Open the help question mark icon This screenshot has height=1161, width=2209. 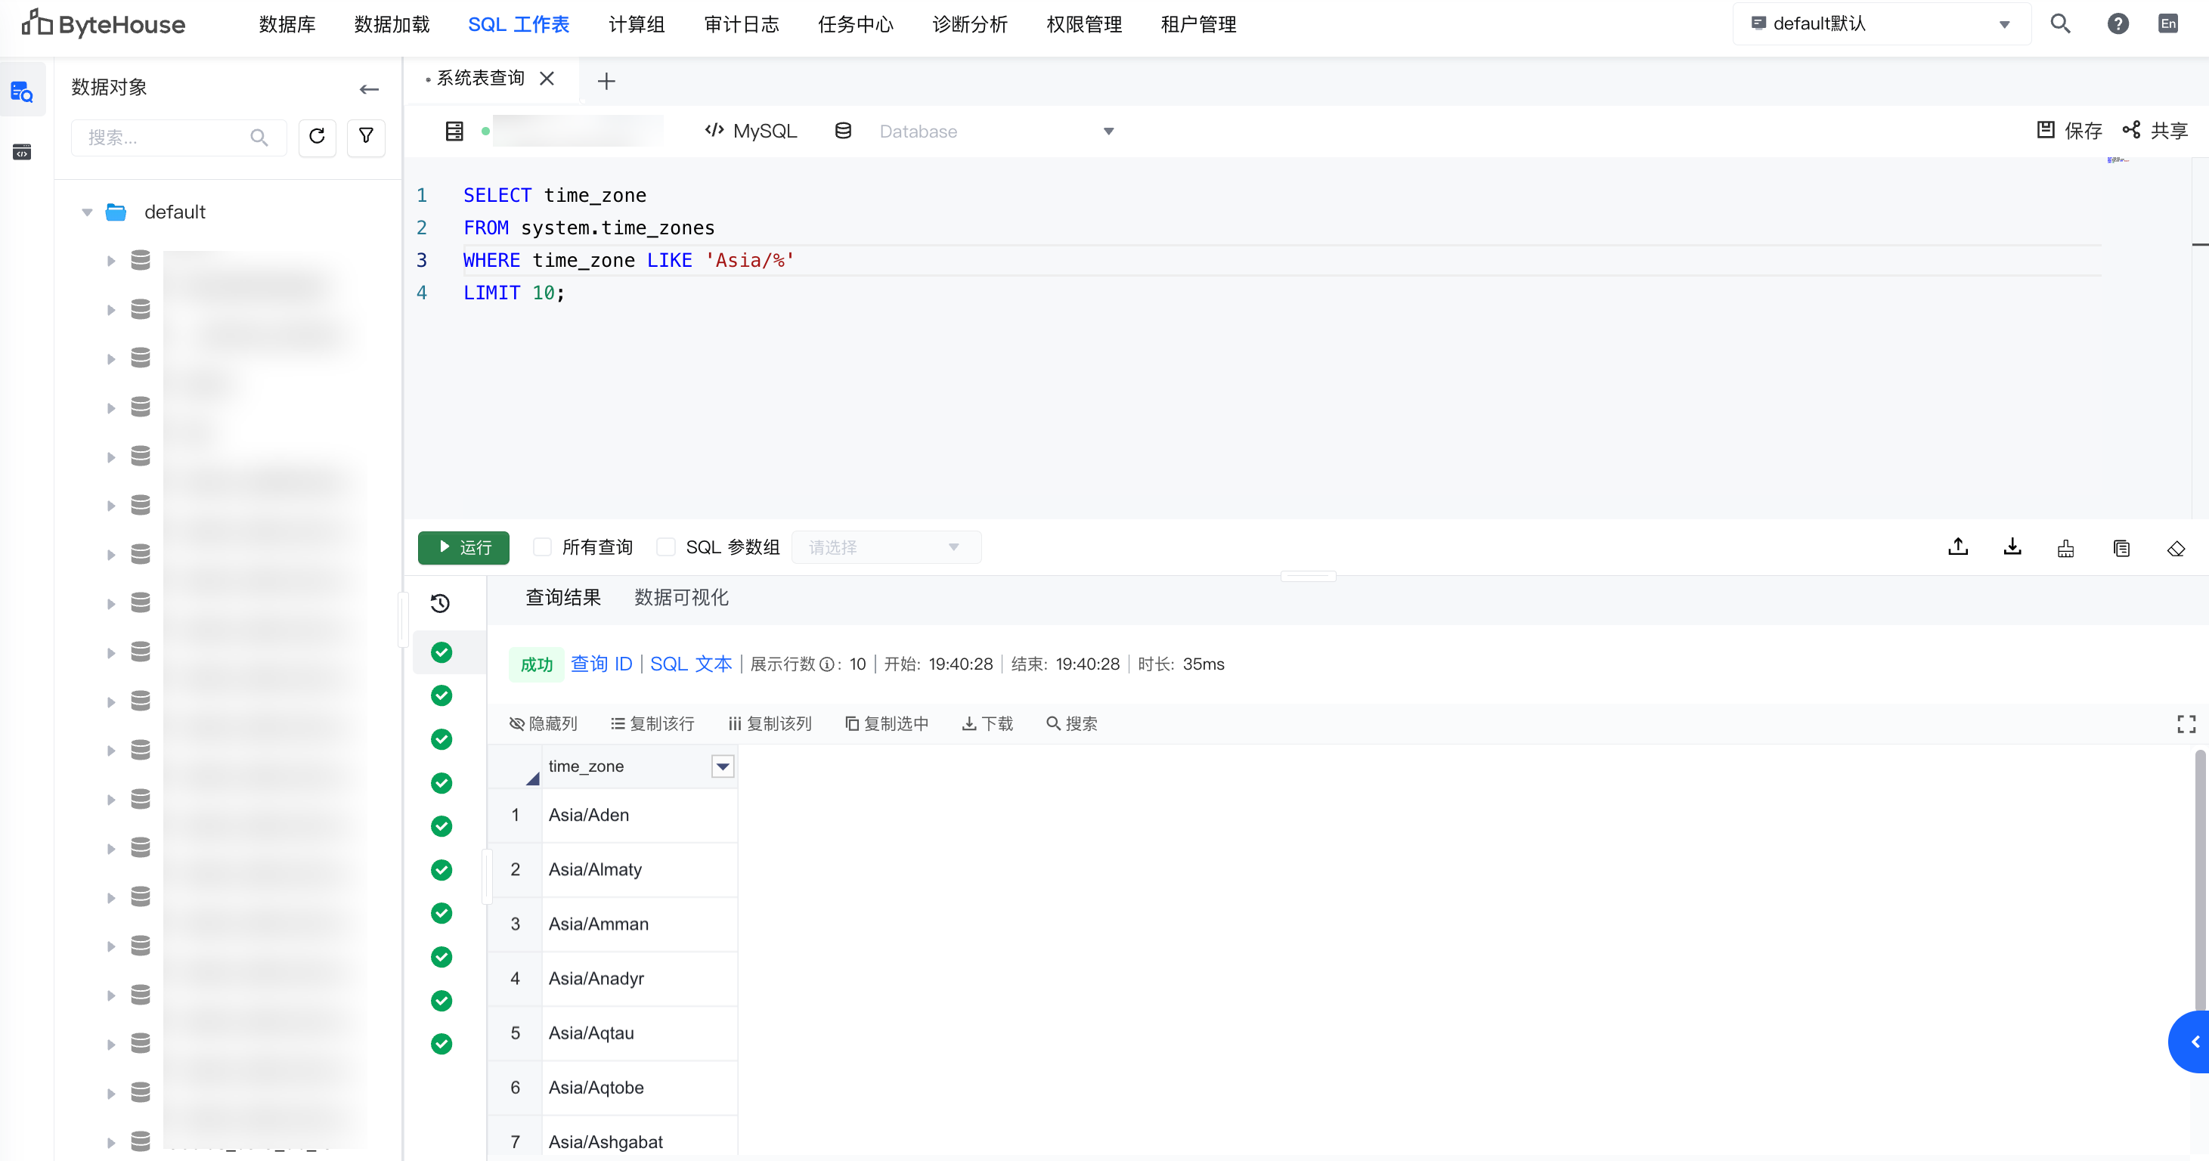click(x=2118, y=24)
